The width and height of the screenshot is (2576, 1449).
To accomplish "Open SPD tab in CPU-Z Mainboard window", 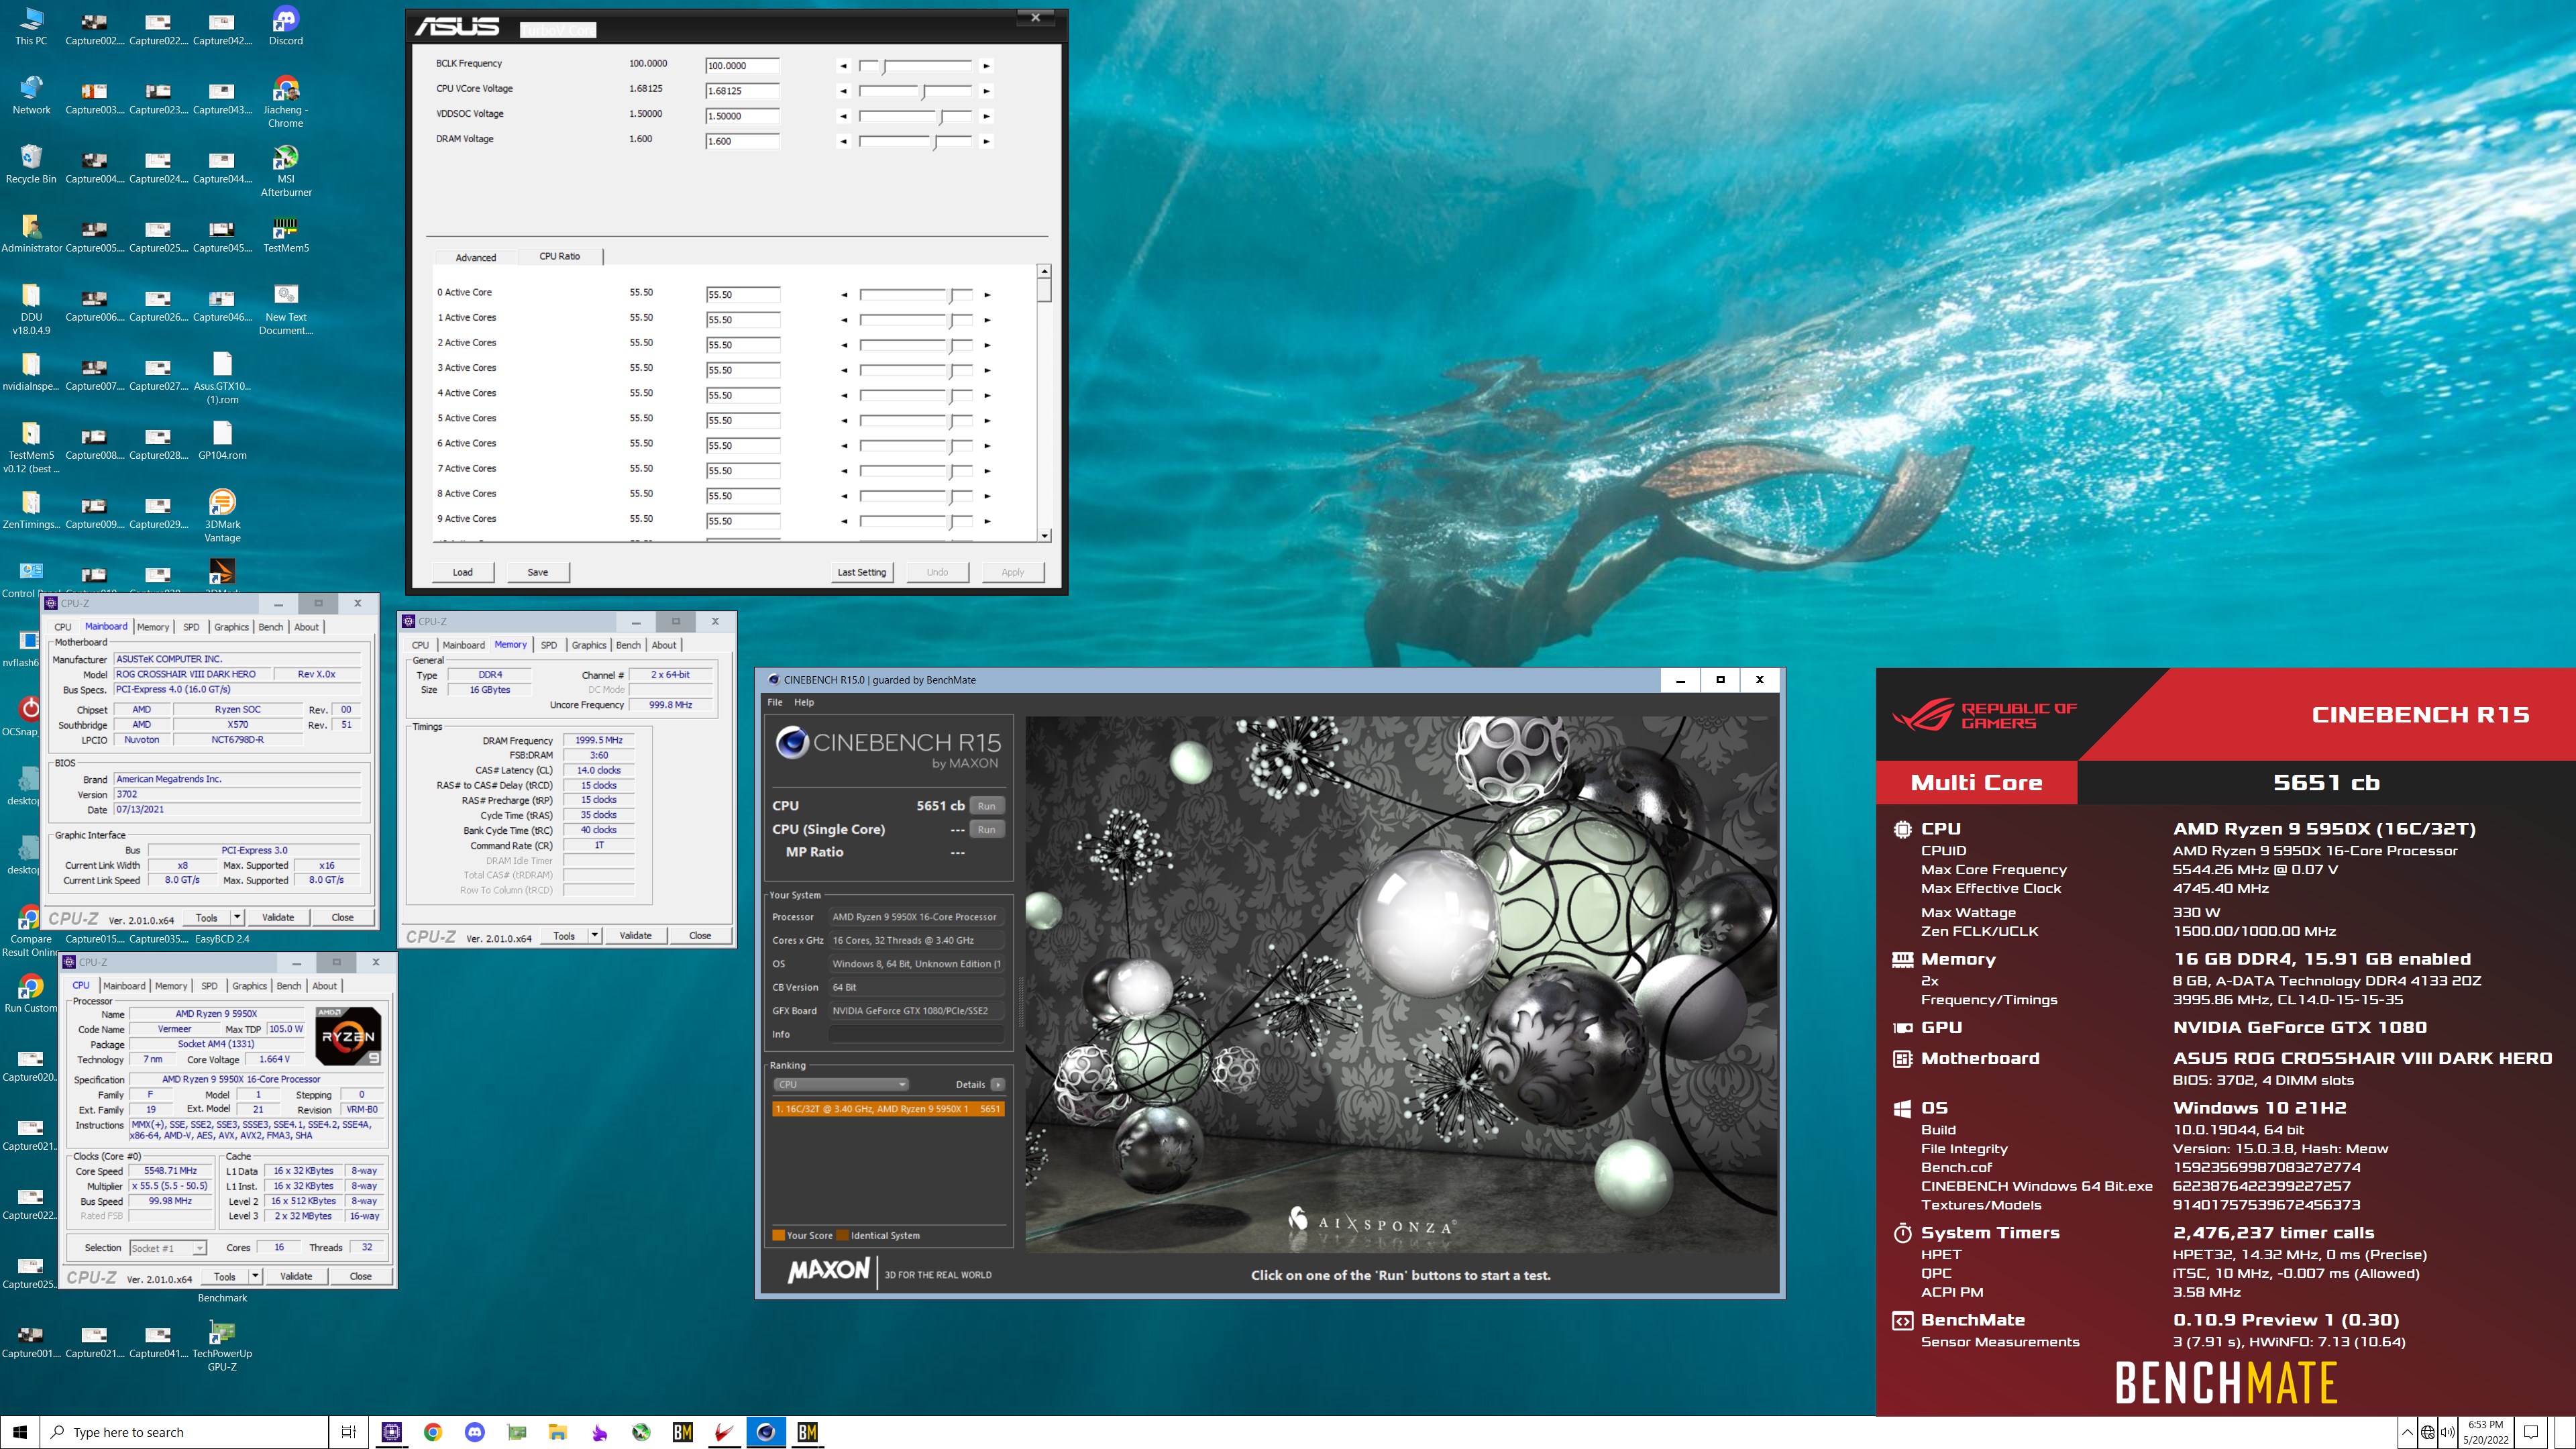I will pyautogui.click(x=191, y=627).
